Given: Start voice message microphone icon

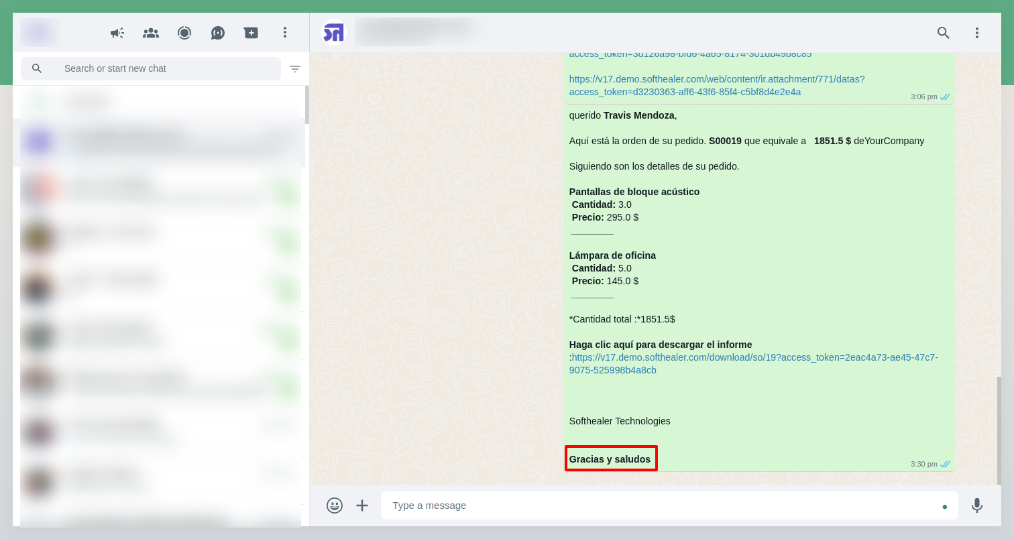Looking at the screenshot, I should (x=977, y=505).
